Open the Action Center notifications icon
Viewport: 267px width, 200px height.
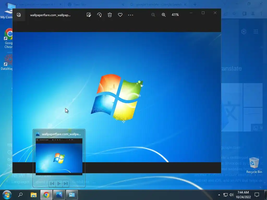click(x=257, y=195)
